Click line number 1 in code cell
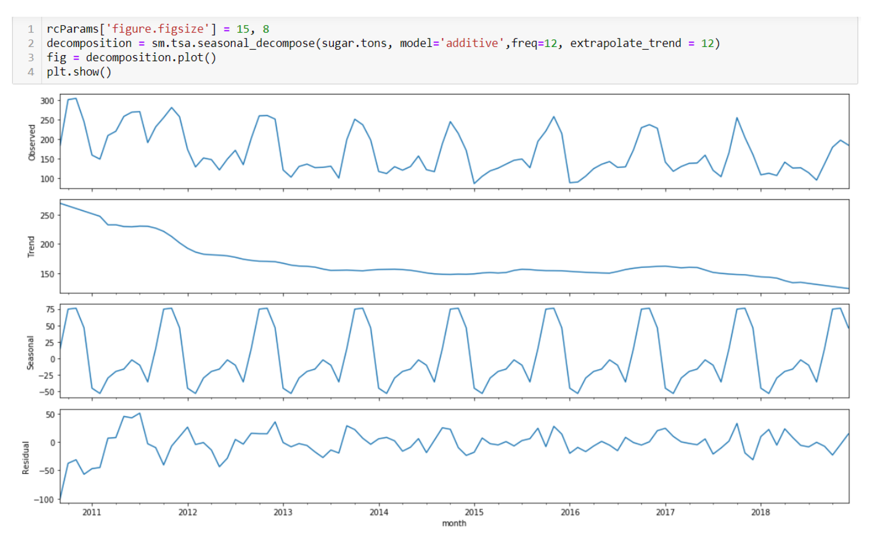Image resolution: width=869 pixels, height=539 pixels. pyautogui.click(x=31, y=29)
